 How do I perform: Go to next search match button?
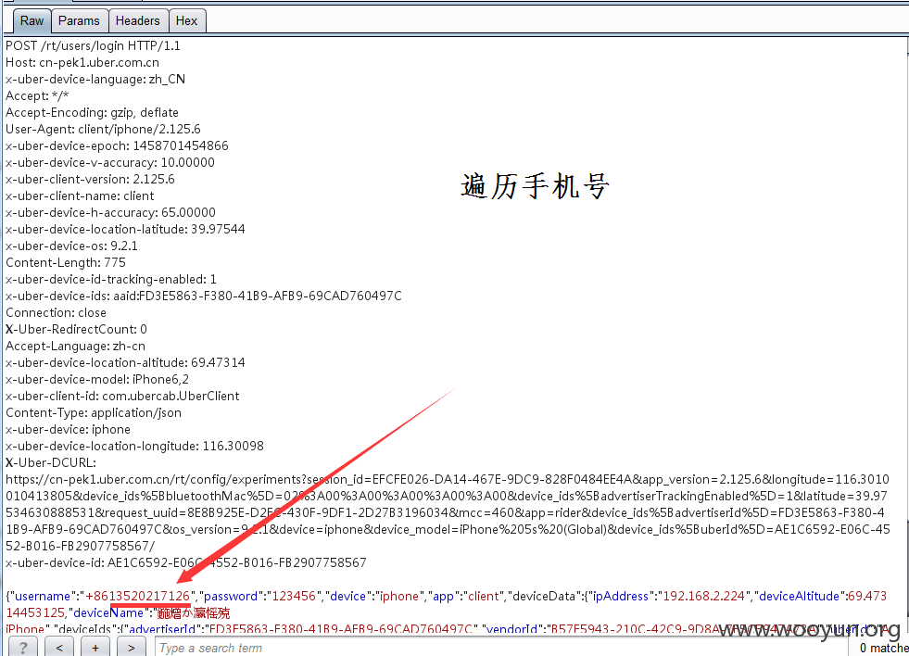(131, 647)
